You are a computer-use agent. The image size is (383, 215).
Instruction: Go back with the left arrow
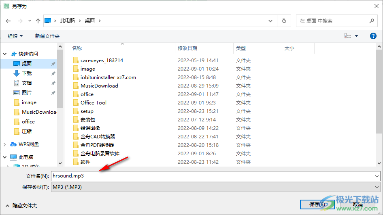click(8, 21)
